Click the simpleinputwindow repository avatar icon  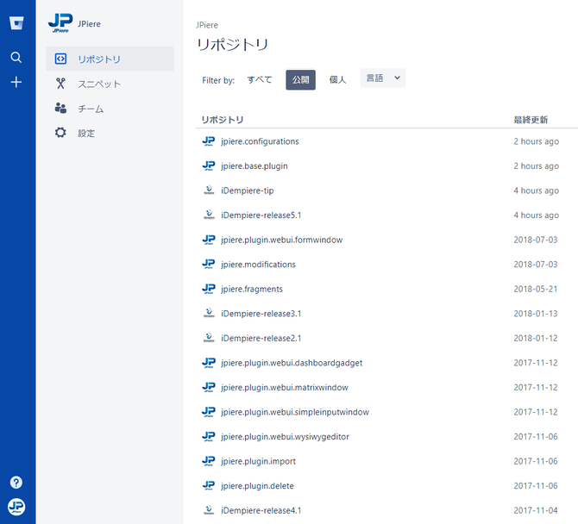tap(209, 412)
